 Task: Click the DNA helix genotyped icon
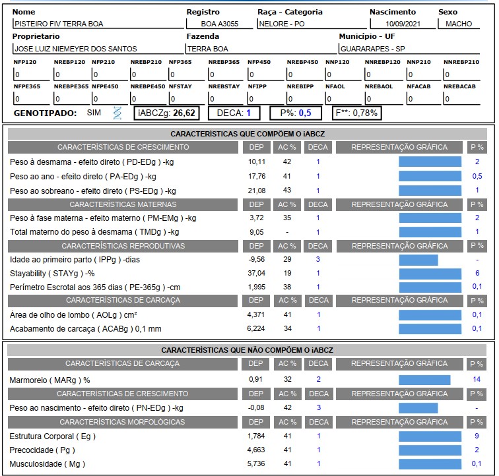coord(117,113)
